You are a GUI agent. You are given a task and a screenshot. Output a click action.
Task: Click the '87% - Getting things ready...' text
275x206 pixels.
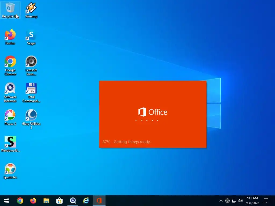127,142
